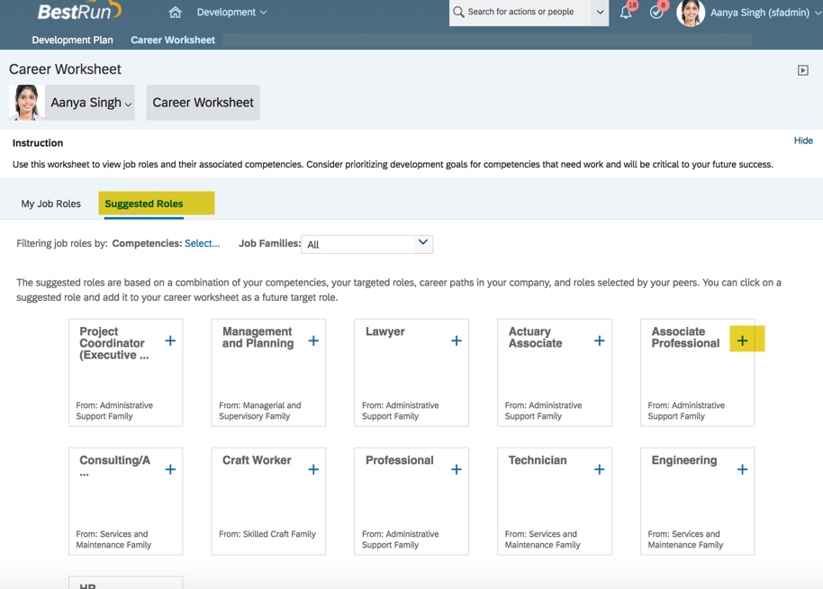Click the Competencies Select... link
This screenshot has width=823, height=589.
(202, 243)
